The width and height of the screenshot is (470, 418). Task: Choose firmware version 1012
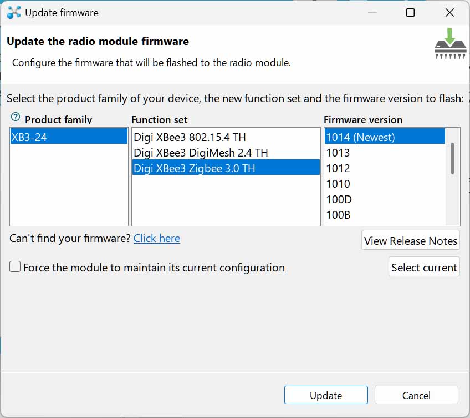[x=385, y=168]
